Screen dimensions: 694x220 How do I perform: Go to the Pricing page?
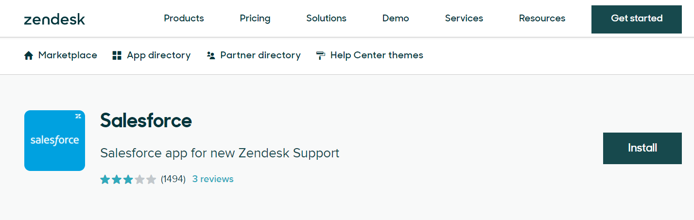pos(255,18)
